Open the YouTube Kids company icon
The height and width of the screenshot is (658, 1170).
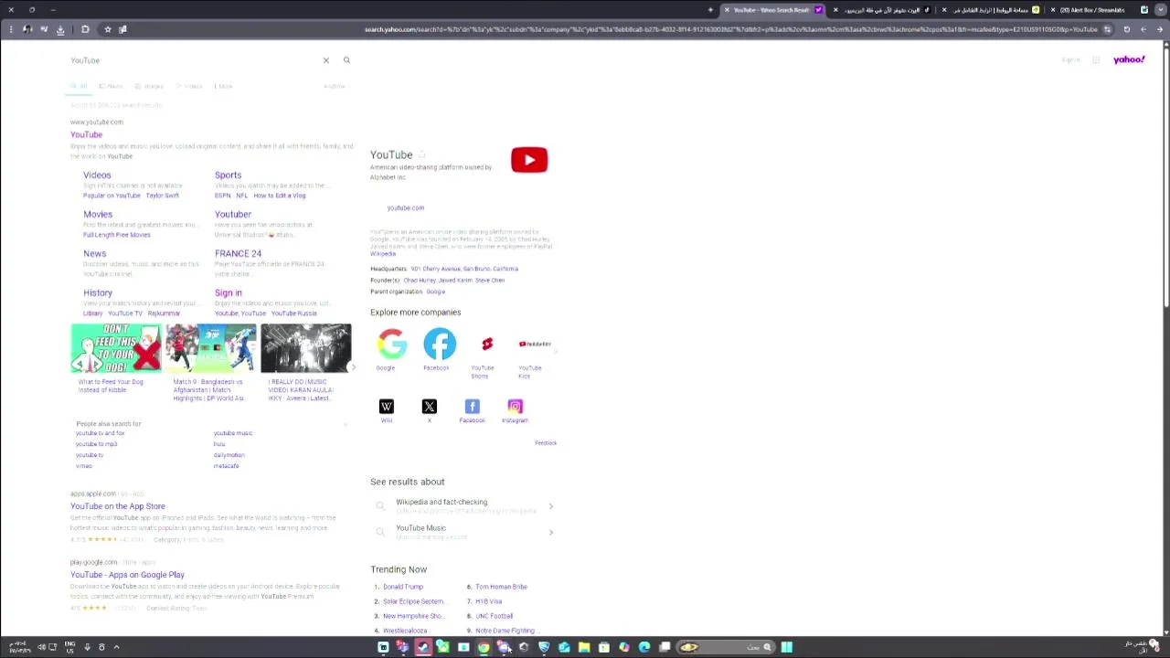535,344
